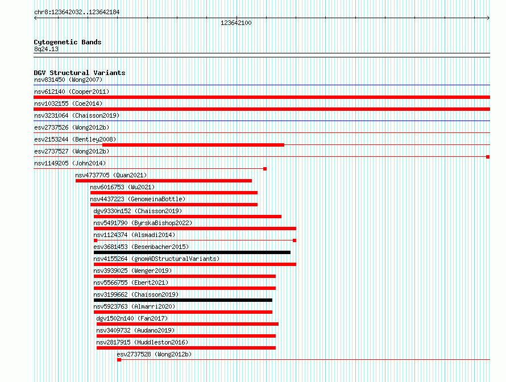Click the nsv831450 (Wong2007) variant label
The width and height of the screenshot is (506, 382).
pyautogui.click(x=68, y=80)
